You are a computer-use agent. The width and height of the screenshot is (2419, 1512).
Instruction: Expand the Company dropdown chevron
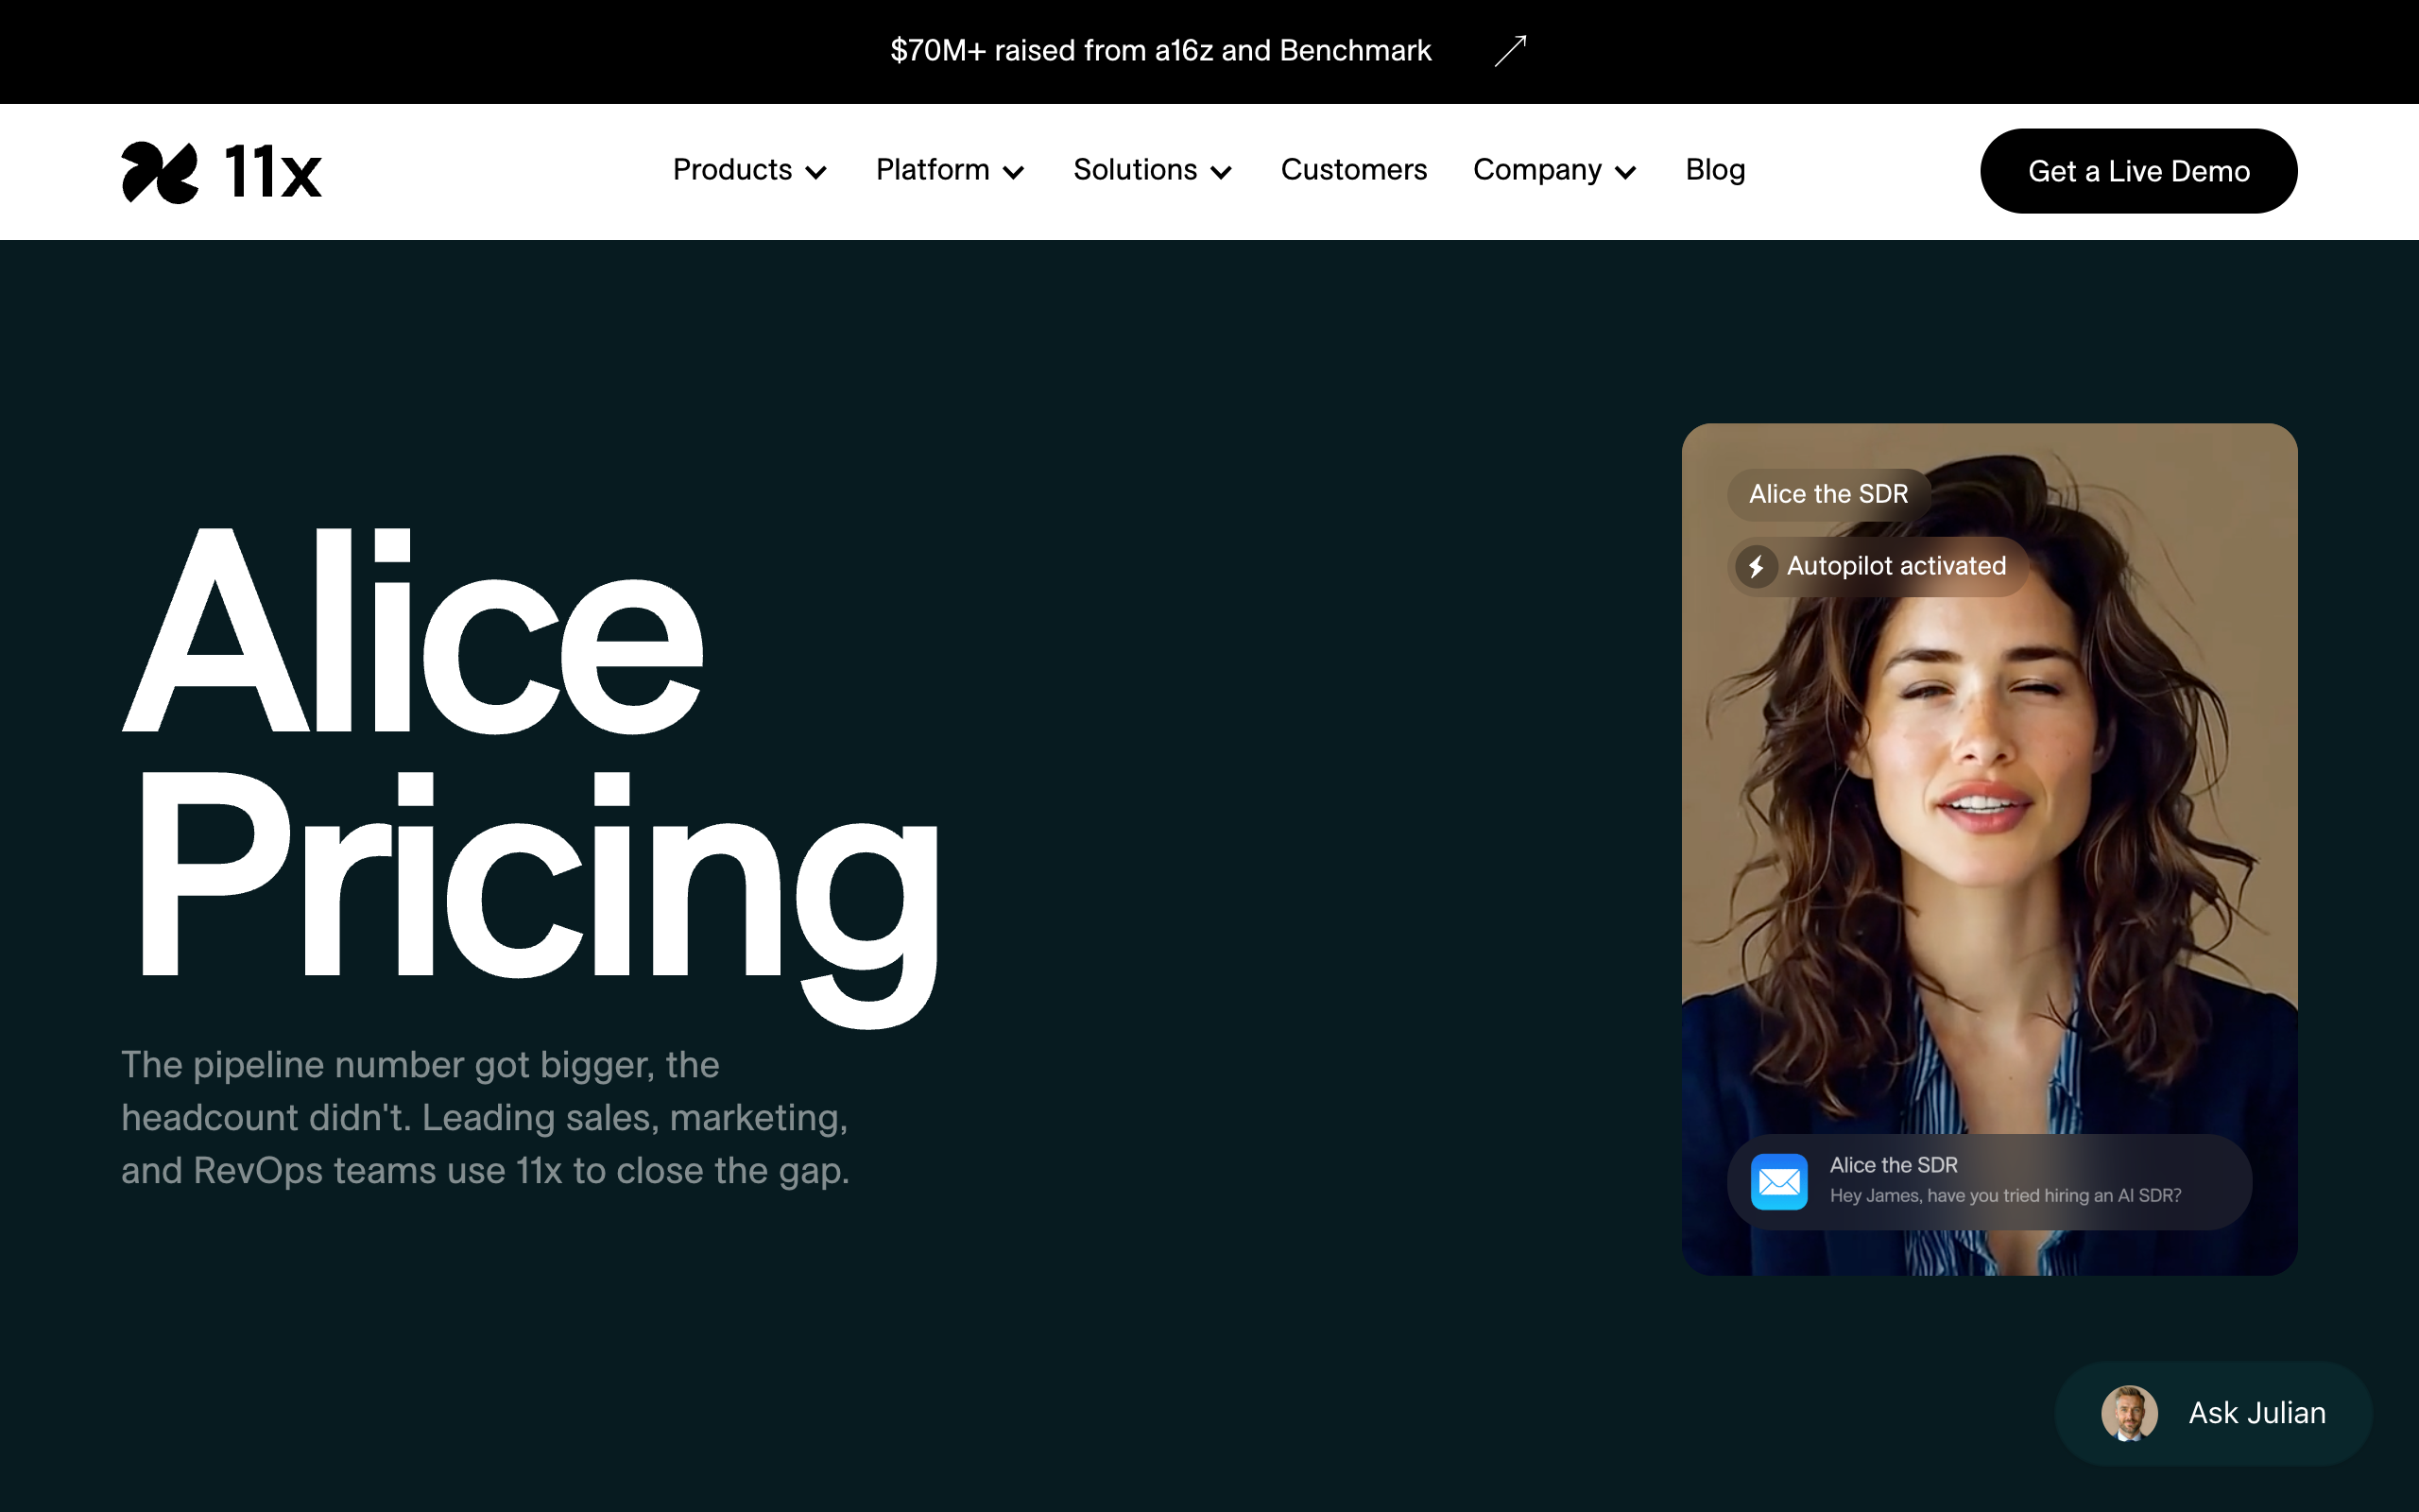coord(1625,173)
